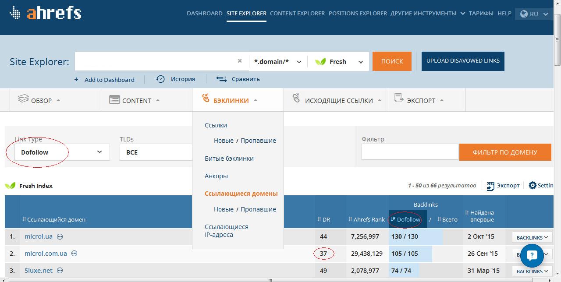This screenshot has height=282, width=561.
Task: Sort by Найдена впервые column
Action: coord(479,216)
